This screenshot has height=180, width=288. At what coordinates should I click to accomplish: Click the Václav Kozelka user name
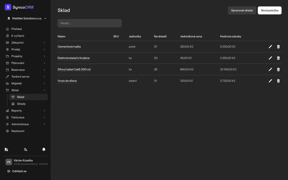pos(23,160)
